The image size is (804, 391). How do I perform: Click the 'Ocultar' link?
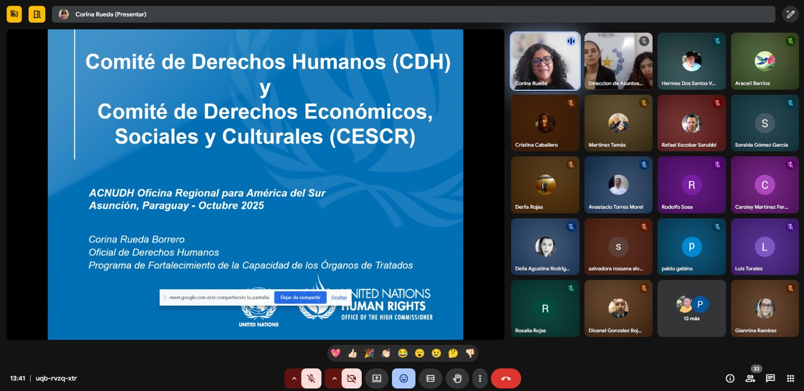[x=339, y=297]
